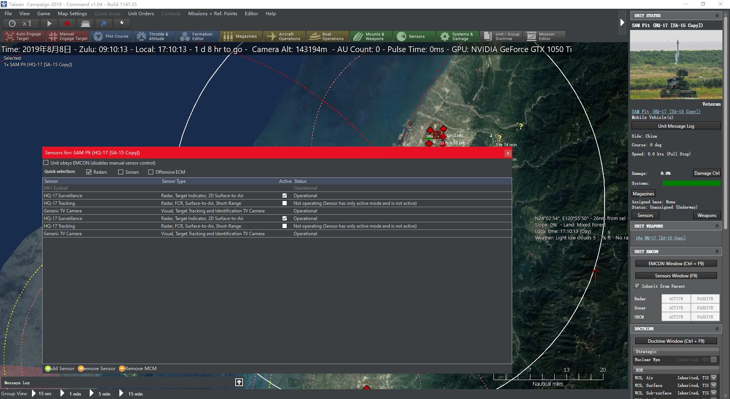Toggle Inherit from Parent checkbox
The image size is (730, 399).
point(637,286)
